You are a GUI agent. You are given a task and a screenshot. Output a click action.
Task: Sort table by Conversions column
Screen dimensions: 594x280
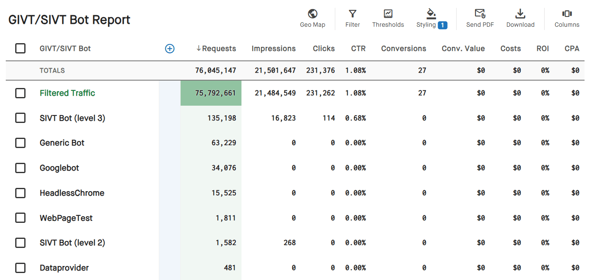(x=403, y=49)
